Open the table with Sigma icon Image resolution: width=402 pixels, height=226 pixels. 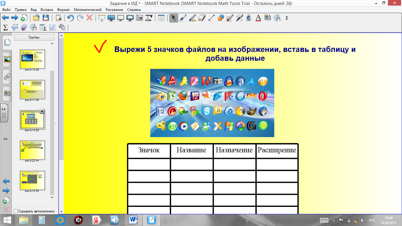[43, 27]
